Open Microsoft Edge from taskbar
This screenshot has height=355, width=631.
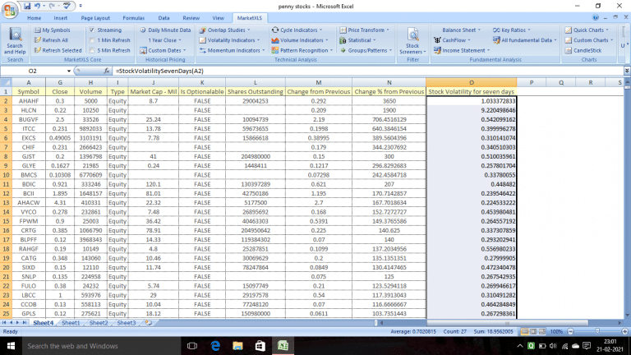click(215, 346)
